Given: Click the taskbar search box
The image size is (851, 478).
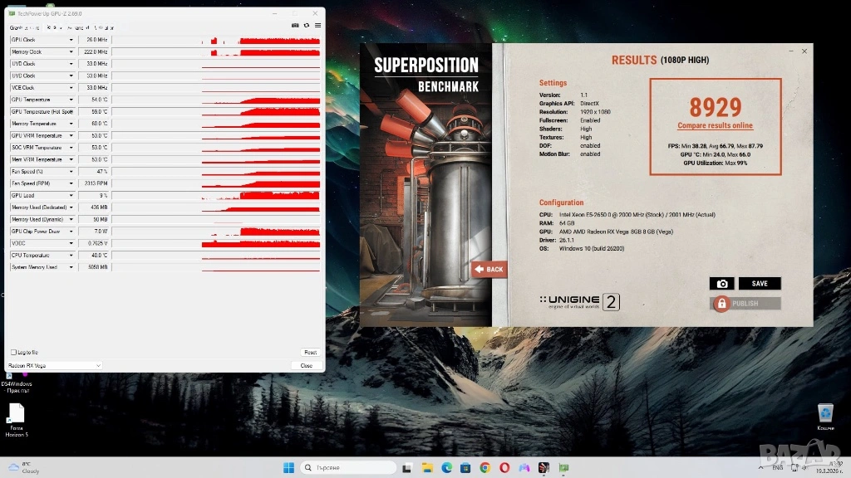Looking at the screenshot, I should point(348,468).
